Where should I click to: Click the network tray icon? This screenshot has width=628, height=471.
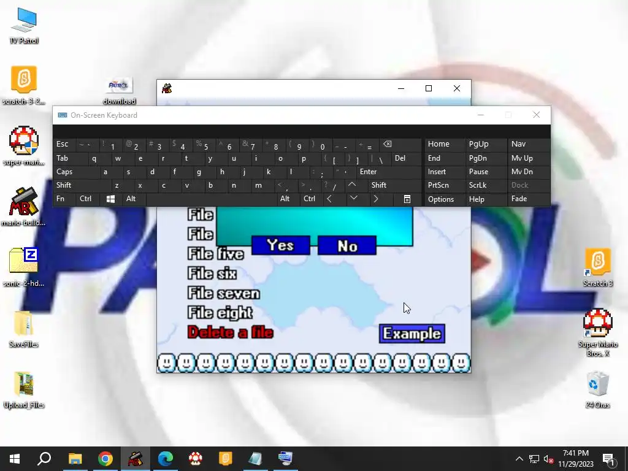click(534, 459)
